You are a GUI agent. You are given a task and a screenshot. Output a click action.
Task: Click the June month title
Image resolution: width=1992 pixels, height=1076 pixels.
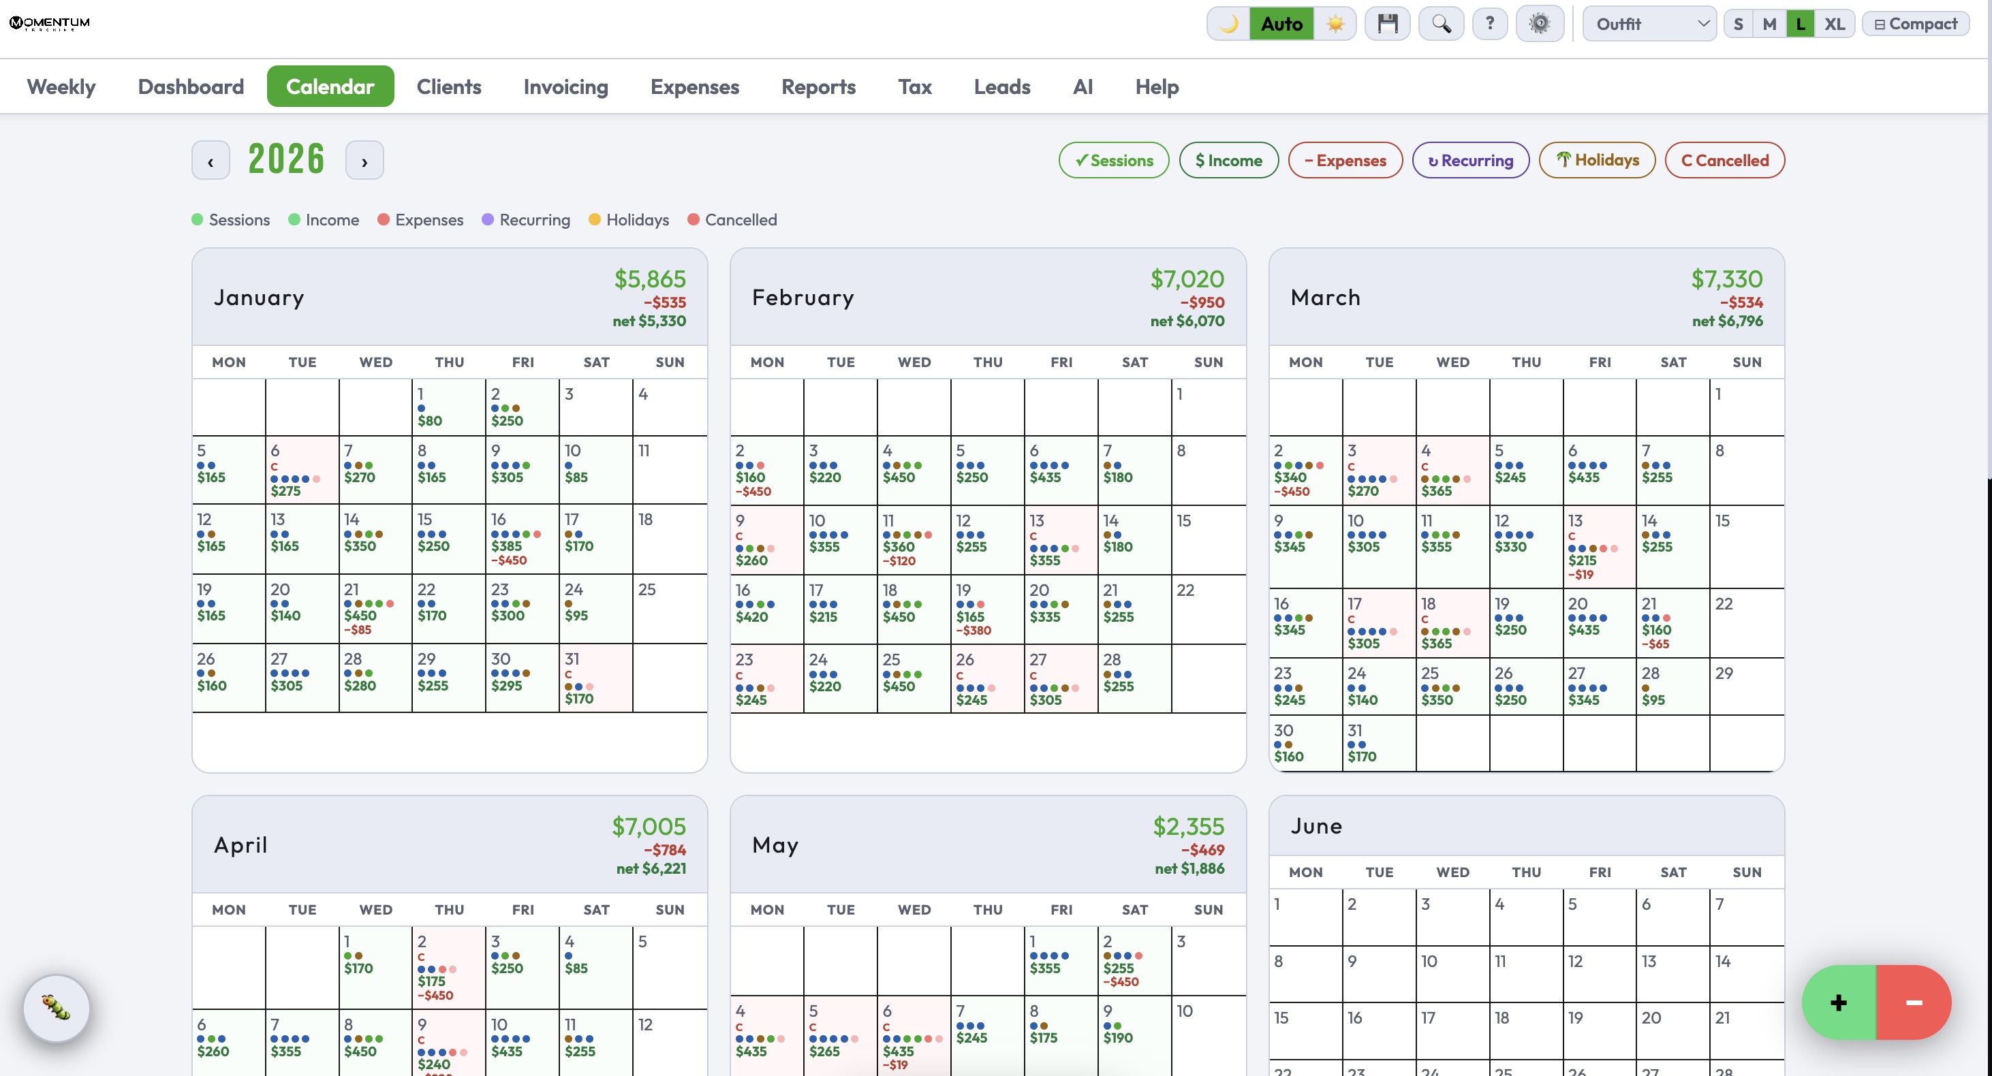click(x=1316, y=826)
